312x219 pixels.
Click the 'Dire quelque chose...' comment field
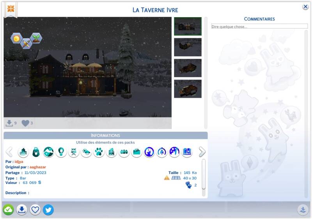tap(259, 26)
